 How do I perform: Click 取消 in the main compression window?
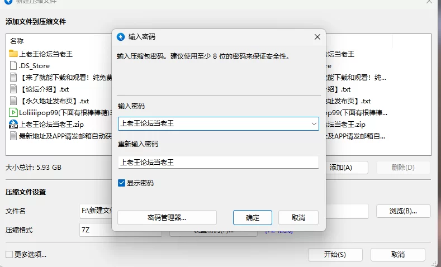click(x=398, y=255)
